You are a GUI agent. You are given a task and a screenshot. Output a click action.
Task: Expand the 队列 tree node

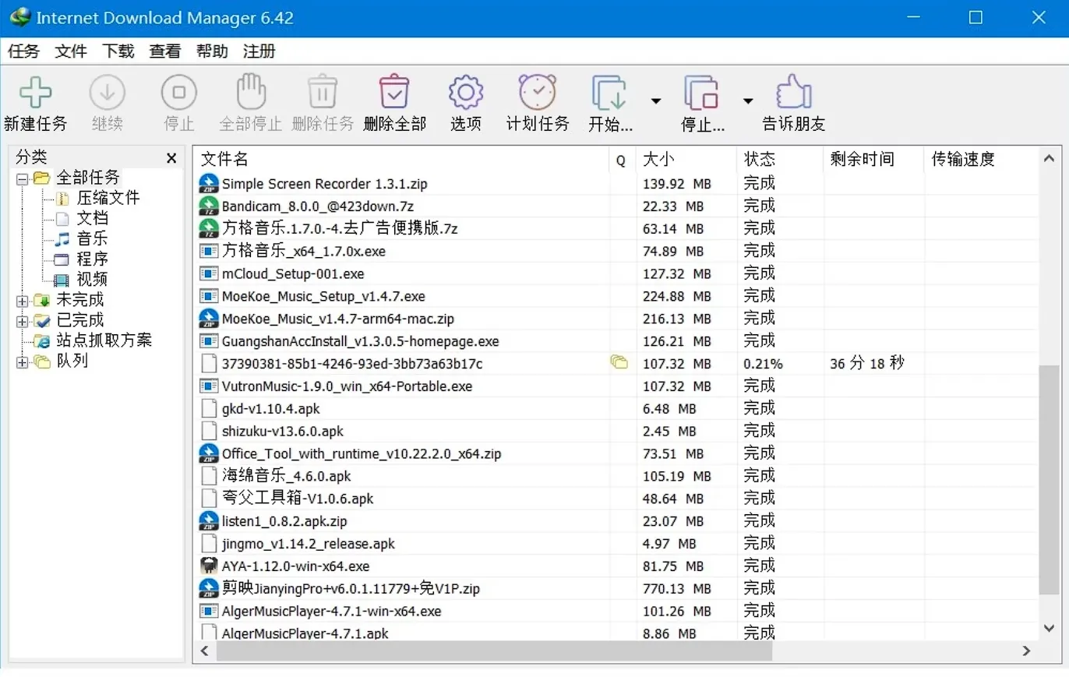[x=21, y=361]
